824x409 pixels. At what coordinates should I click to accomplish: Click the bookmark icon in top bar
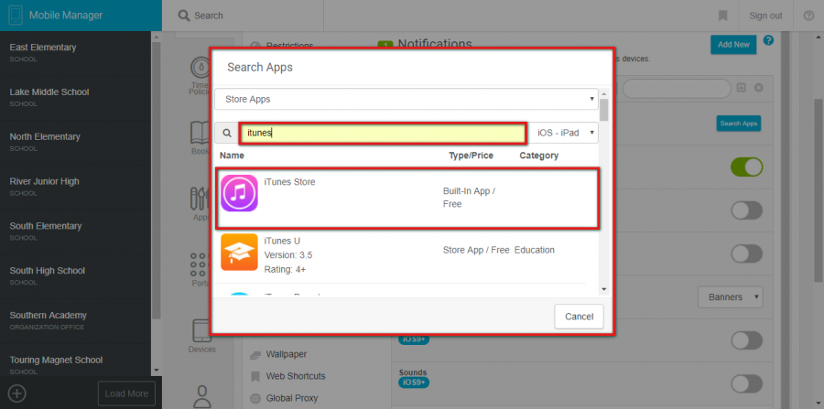click(723, 16)
